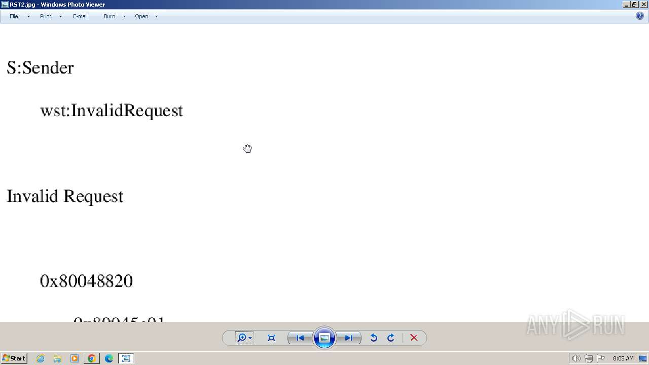The image size is (649, 365).
Task: Click the E-mail toolbar item
Action: tap(80, 16)
